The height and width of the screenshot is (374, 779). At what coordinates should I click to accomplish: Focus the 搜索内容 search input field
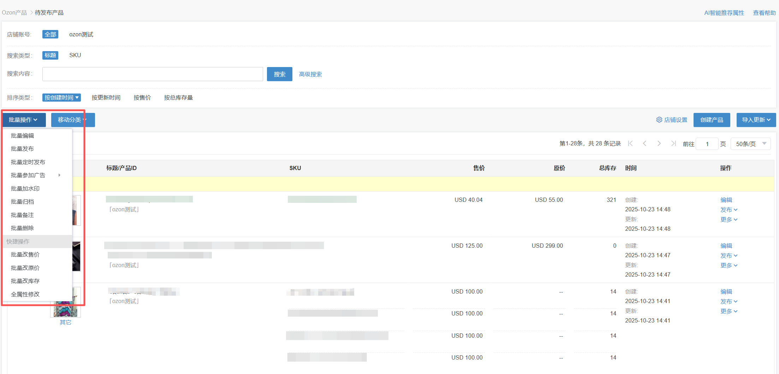pyautogui.click(x=153, y=74)
